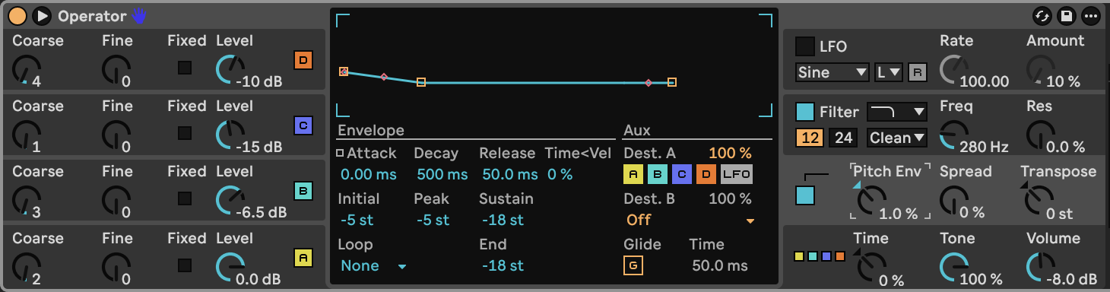Save preset with the disk icon
This screenshot has width=1110, height=292.
[x=1067, y=15]
